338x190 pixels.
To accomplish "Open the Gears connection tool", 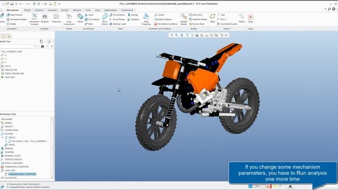I will pos(80,18).
